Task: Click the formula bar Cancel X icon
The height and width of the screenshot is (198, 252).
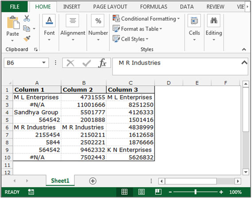Action: [70, 63]
